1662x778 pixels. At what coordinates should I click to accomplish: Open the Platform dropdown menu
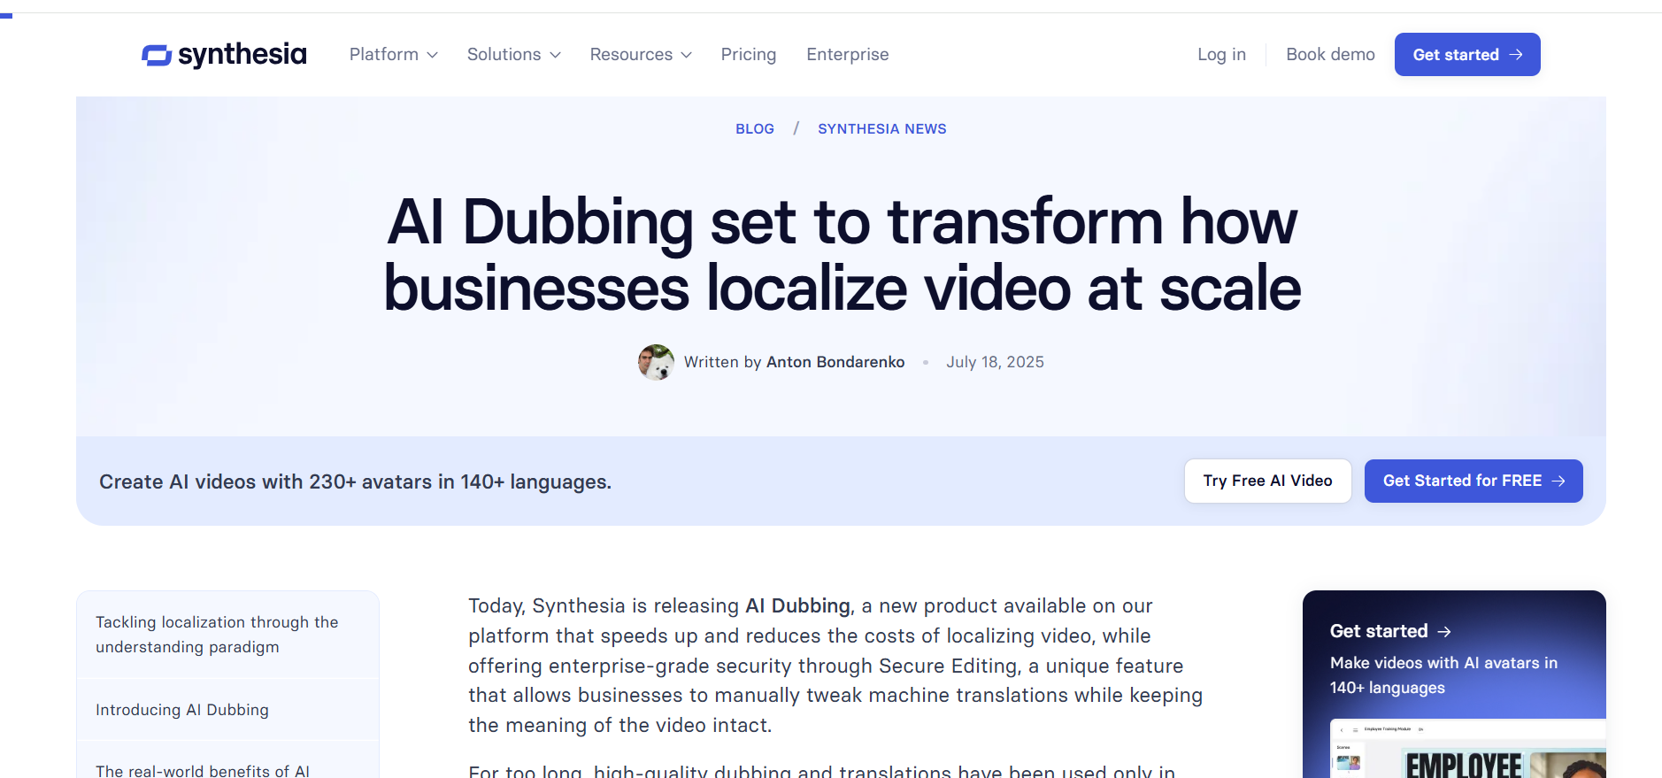[x=393, y=55]
